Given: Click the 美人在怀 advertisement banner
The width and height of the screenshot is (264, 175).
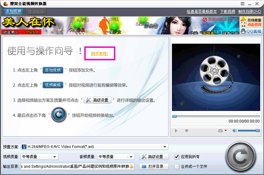Looking at the screenshot, I should coord(120,26).
